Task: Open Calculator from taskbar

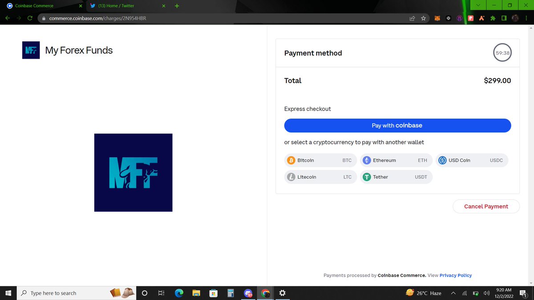Action: [231, 293]
